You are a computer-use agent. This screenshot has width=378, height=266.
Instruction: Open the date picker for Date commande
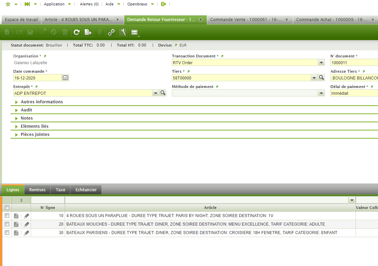(66, 78)
